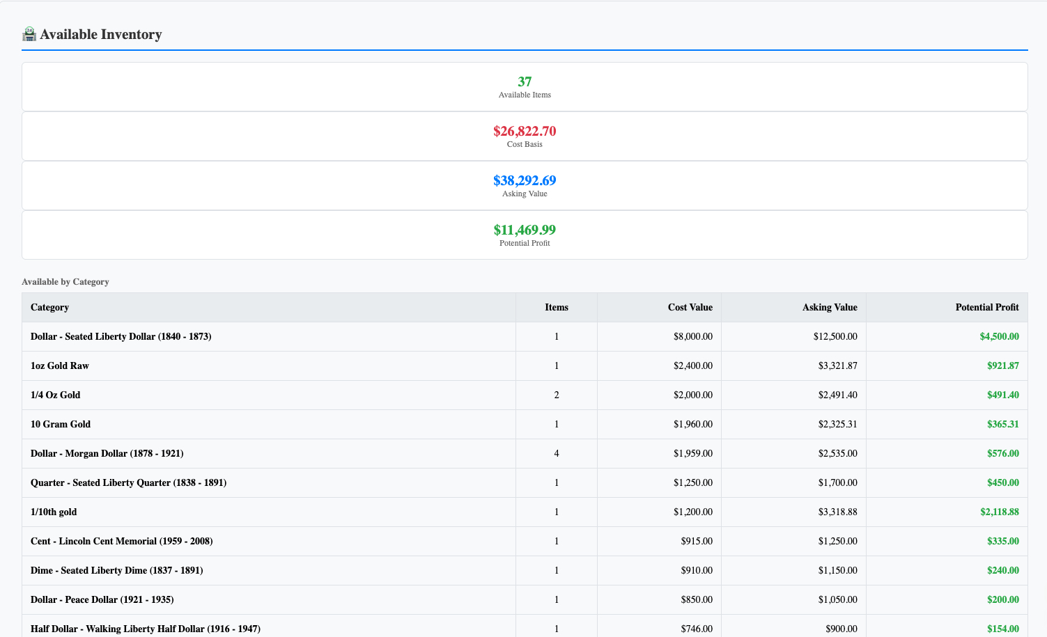This screenshot has width=1047, height=637.
Task: Select the Peace Dollar (1921 - 1935) category
Action: pos(102,599)
